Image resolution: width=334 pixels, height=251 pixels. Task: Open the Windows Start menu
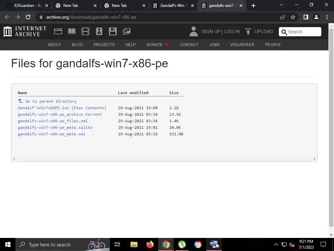tap(8, 244)
